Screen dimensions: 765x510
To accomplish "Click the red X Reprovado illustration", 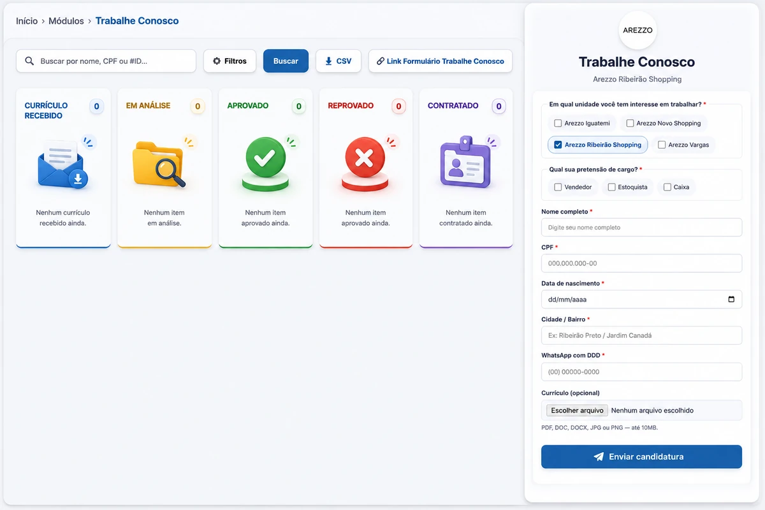I will click(365, 164).
